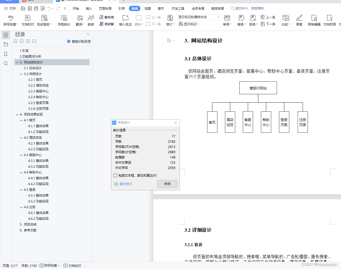The image size is (341, 269).
Task: Close the word count dialog with X
Action: coord(176,123)
